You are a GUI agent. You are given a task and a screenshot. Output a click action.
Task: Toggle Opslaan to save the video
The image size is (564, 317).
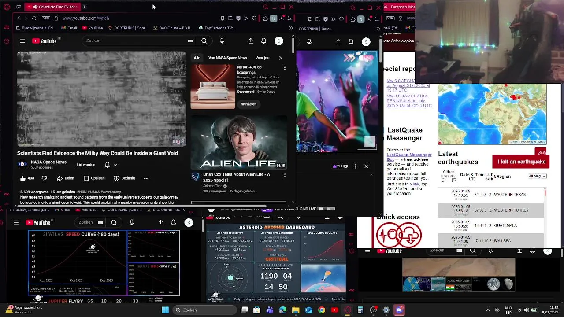point(94,178)
